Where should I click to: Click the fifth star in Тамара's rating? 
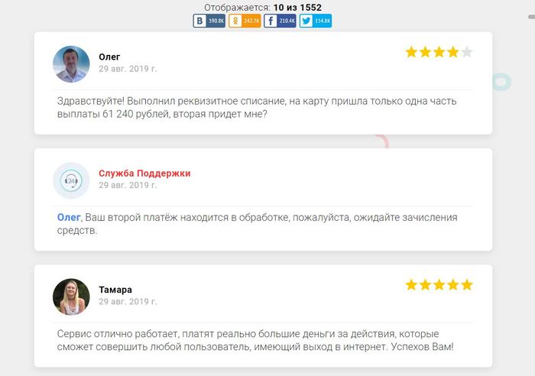[x=467, y=284]
